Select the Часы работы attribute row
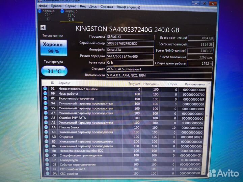The image size is (243, 182). 124,94
